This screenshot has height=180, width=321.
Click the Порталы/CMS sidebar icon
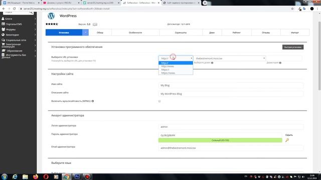3,24
